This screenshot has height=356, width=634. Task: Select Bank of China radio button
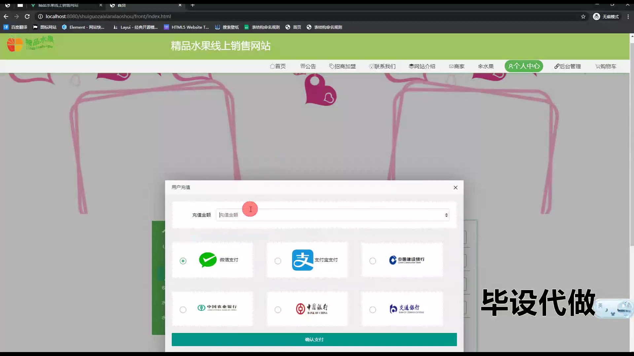[278, 310]
